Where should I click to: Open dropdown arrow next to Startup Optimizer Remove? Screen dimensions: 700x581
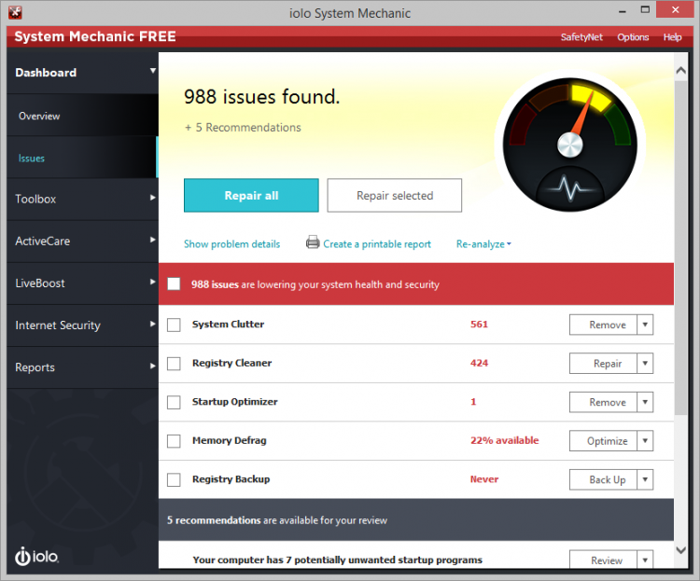click(x=645, y=402)
